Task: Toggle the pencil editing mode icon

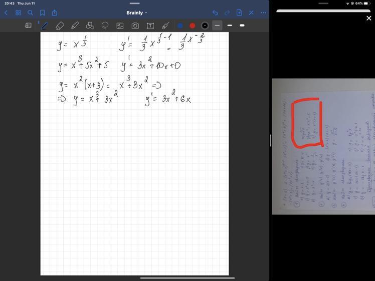Action: point(251,13)
